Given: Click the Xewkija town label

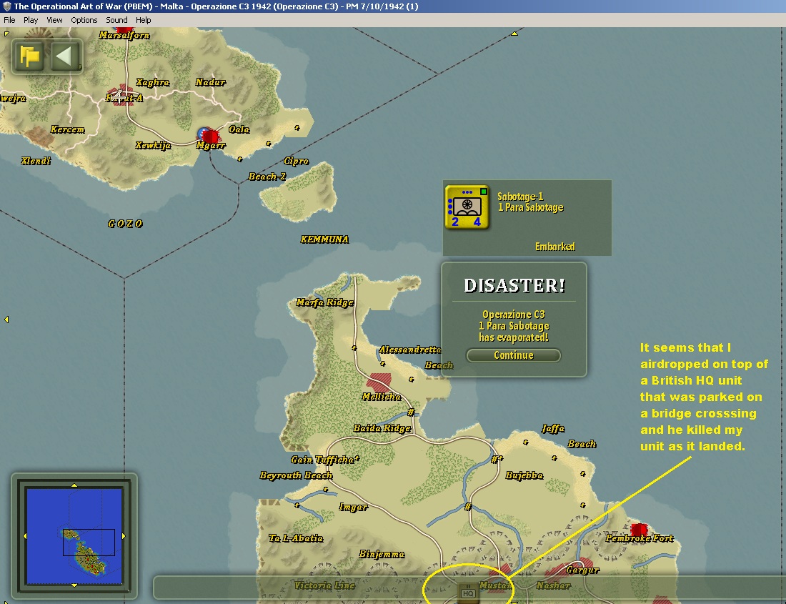Looking at the screenshot, I should tap(154, 145).
